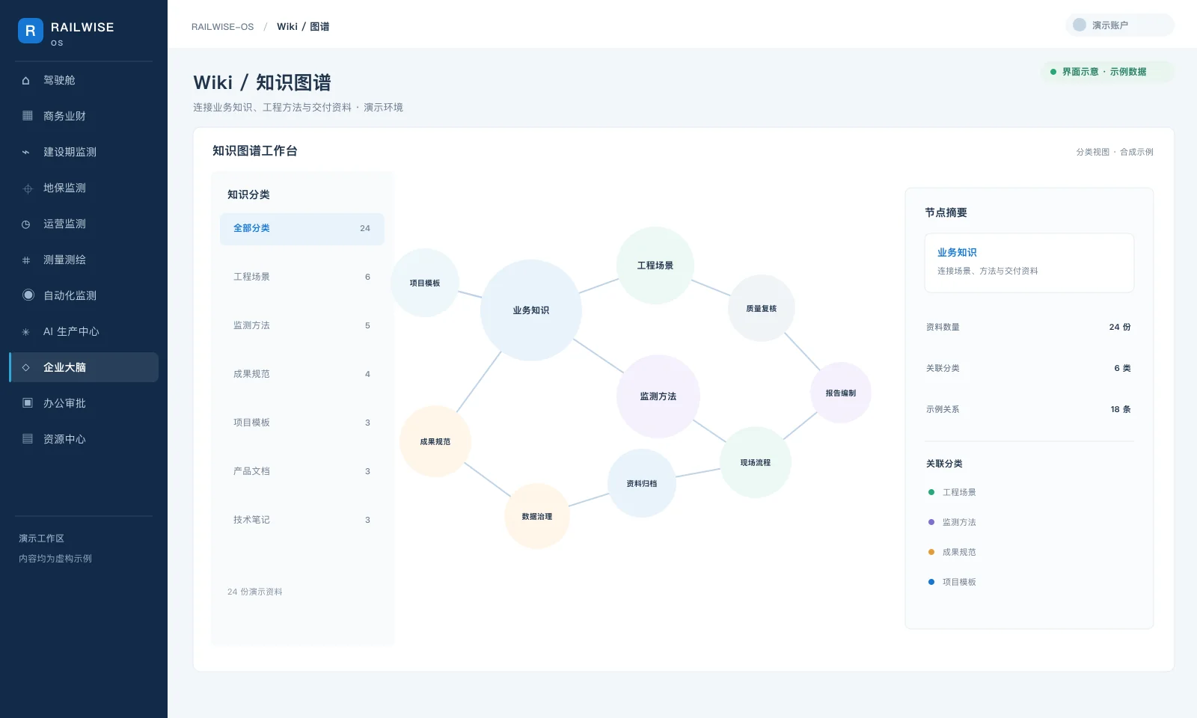
Task: Click the AI 生产中心 star icon
Action: (26, 331)
